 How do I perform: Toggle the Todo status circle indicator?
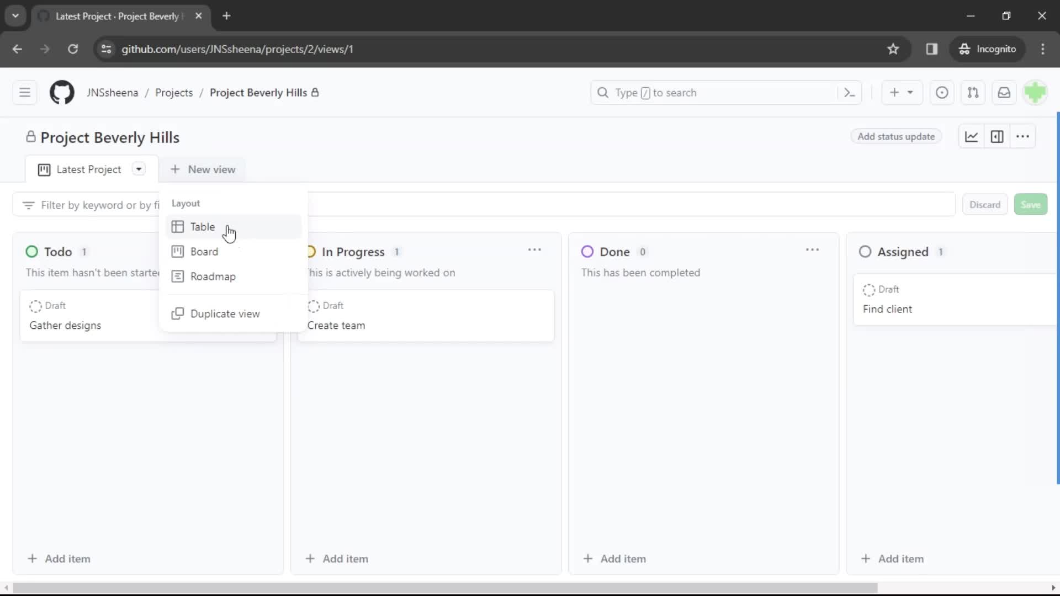click(32, 252)
